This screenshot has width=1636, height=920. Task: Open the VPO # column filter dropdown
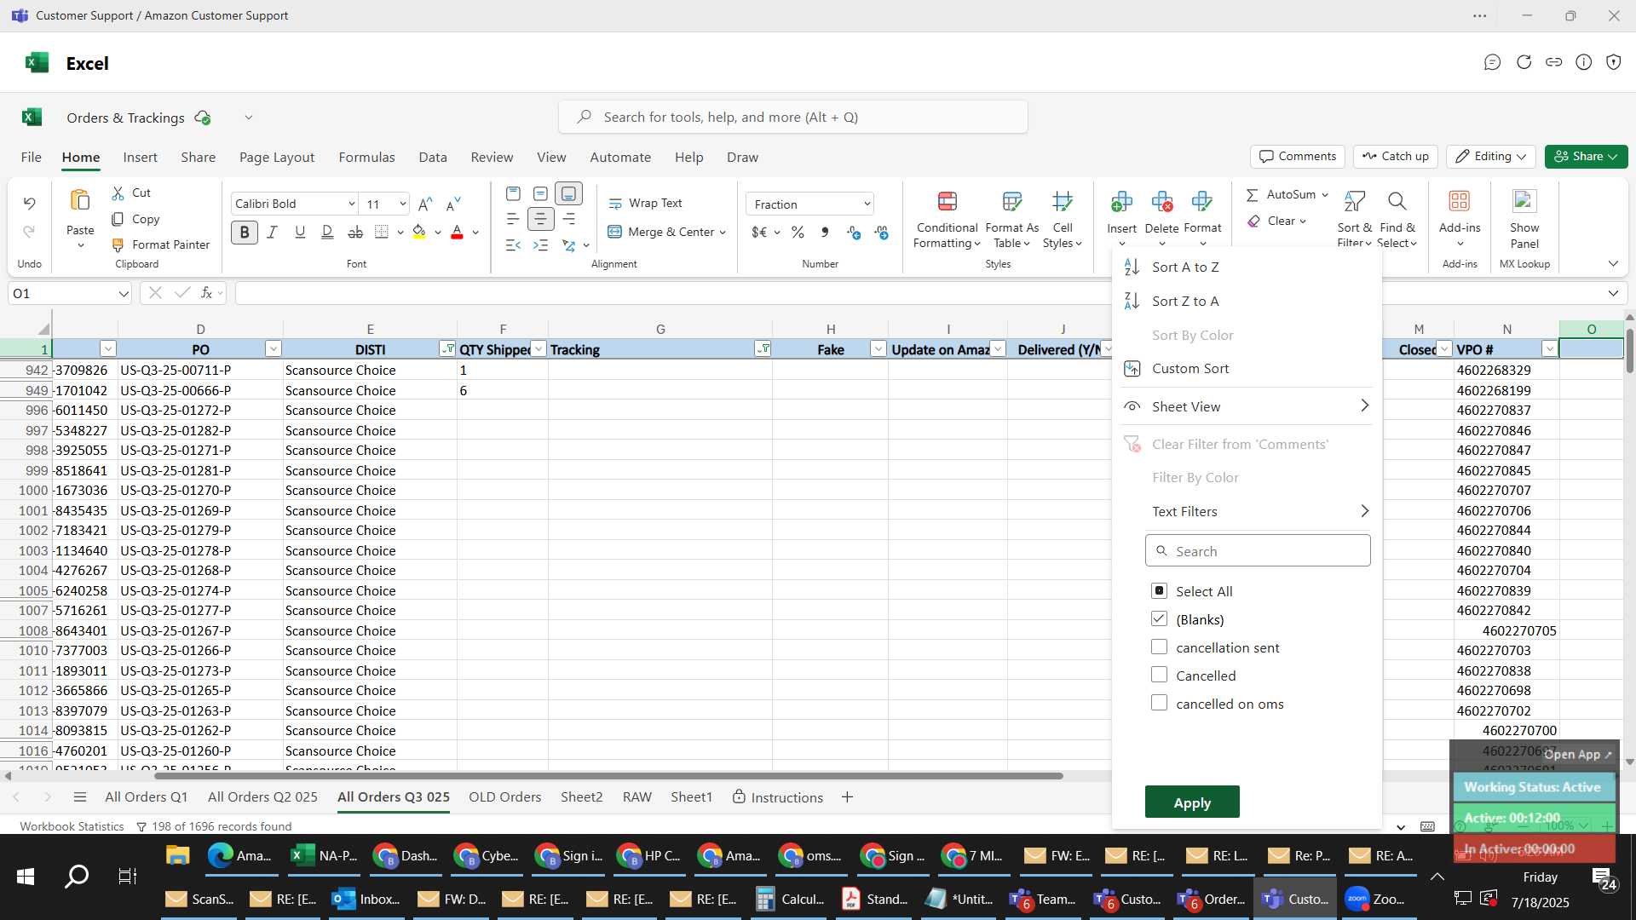click(1549, 349)
